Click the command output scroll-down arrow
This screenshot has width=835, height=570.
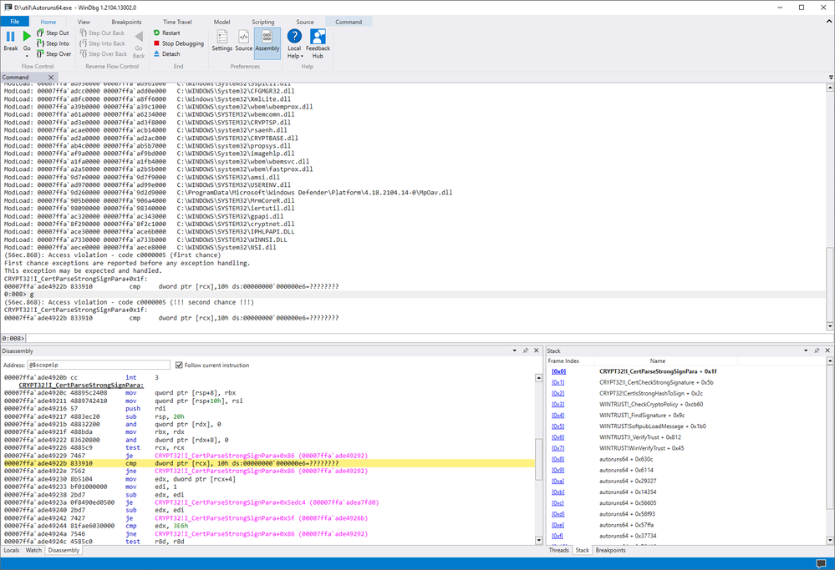click(x=830, y=326)
